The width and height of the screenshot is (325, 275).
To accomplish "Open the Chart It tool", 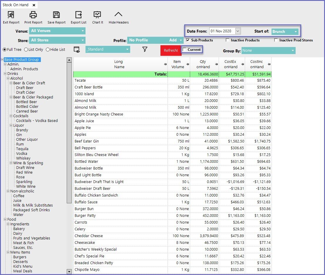I will [x=97, y=15].
